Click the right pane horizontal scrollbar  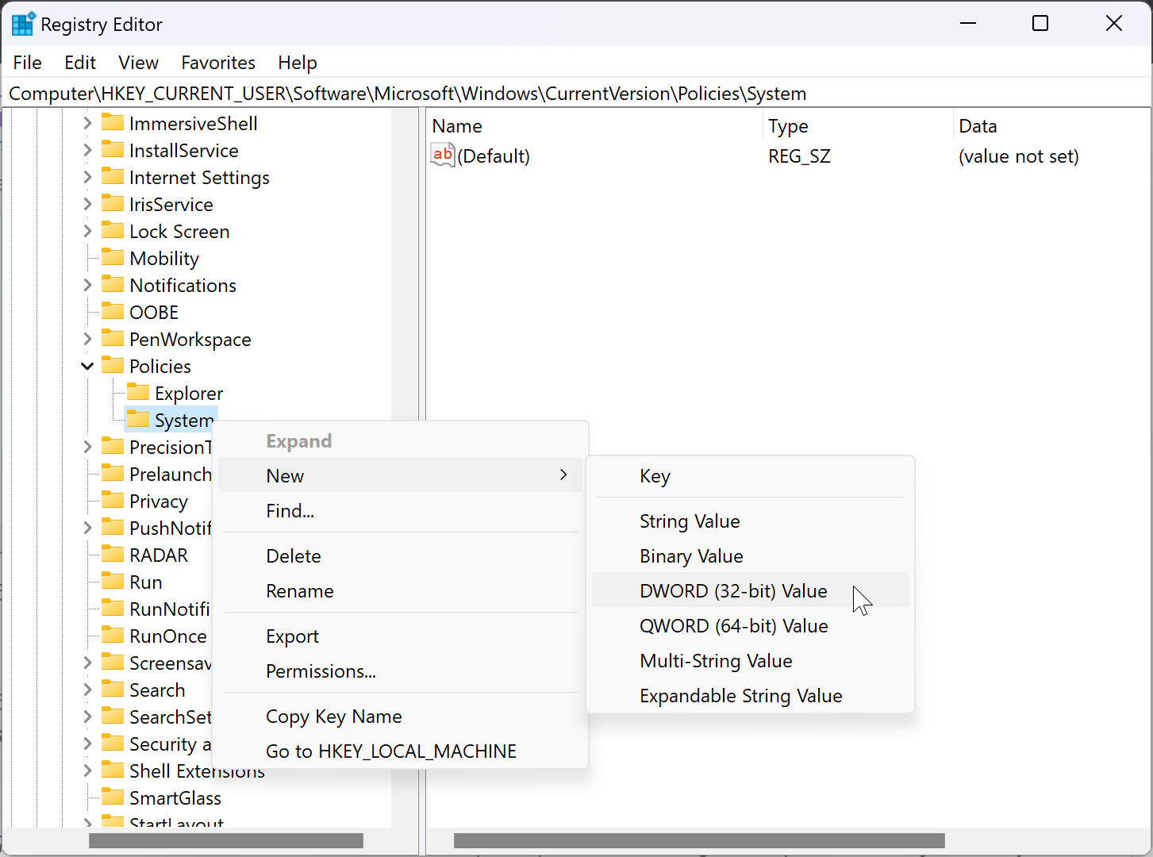coord(698,840)
